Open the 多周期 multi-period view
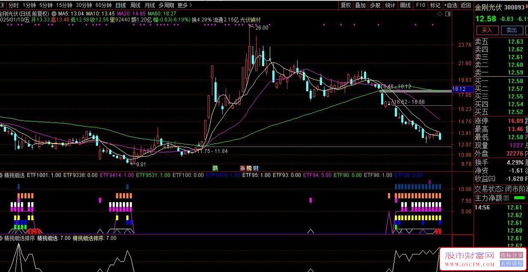This screenshot has height=272, width=528. pyautogui.click(x=167, y=5)
